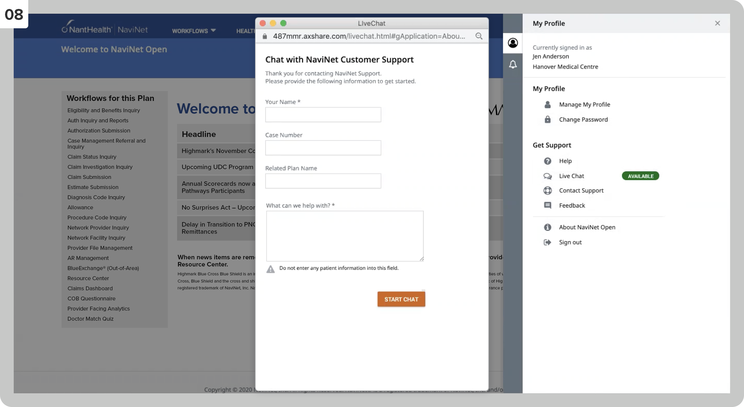Open Change Password
Viewport: 744px width, 407px height.
(583, 119)
